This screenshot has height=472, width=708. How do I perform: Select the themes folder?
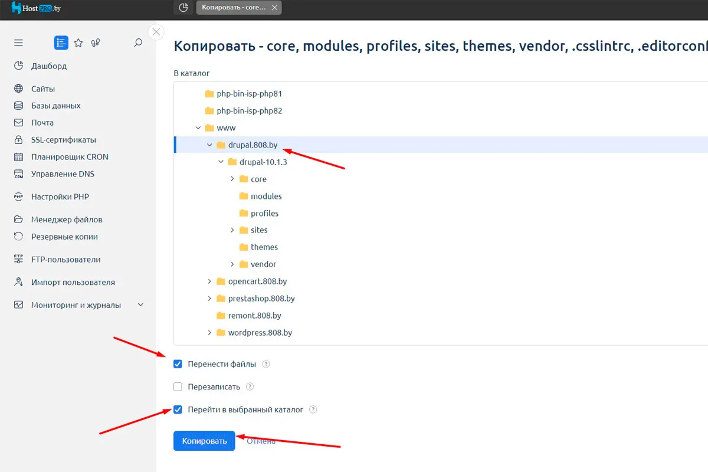pos(264,247)
